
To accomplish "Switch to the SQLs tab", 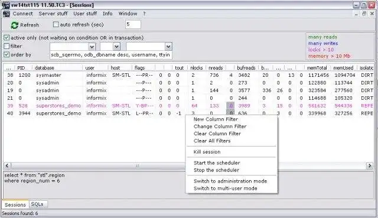I will click(38, 204).
